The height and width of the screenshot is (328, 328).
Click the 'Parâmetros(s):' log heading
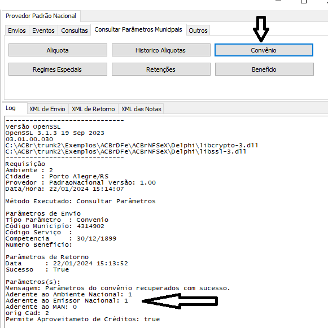33,282
